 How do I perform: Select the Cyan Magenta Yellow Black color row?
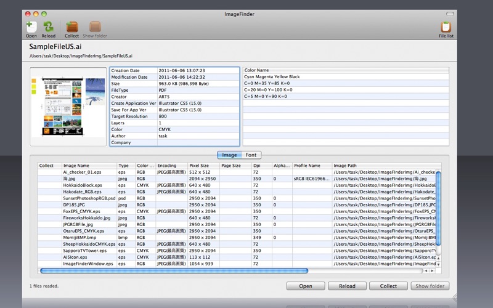pos(346,76)
